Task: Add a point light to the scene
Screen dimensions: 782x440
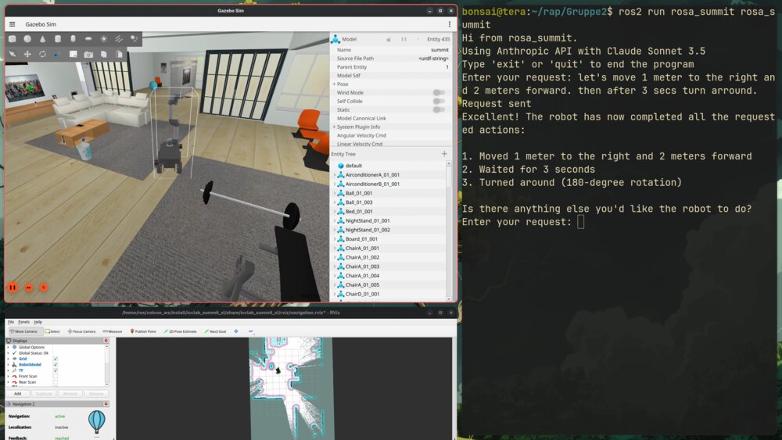Action: tap(103, 38)
